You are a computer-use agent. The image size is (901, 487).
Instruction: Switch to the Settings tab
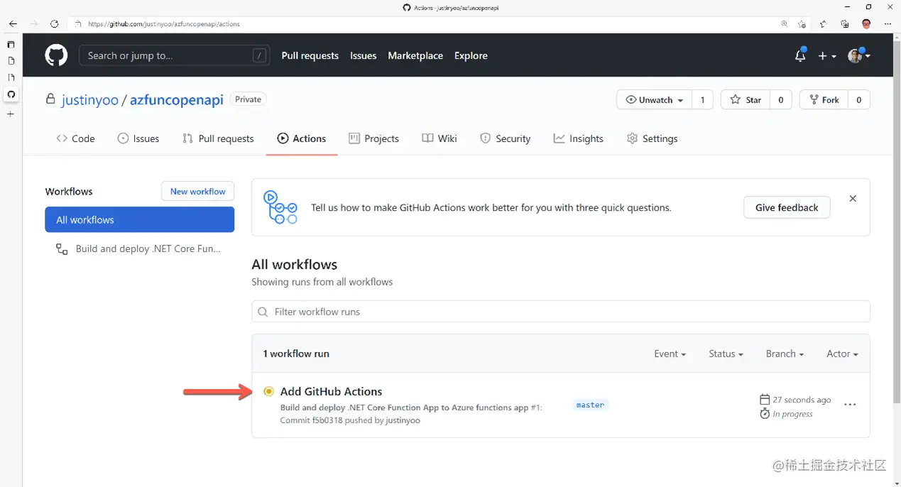point(652,138)
